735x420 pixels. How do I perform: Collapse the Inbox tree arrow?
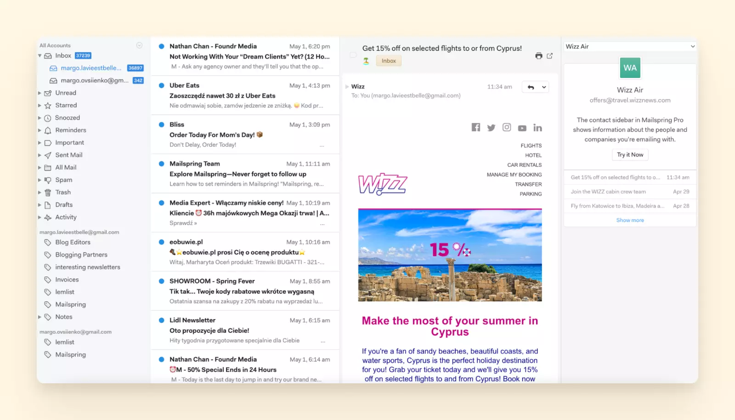pos(40,56)
